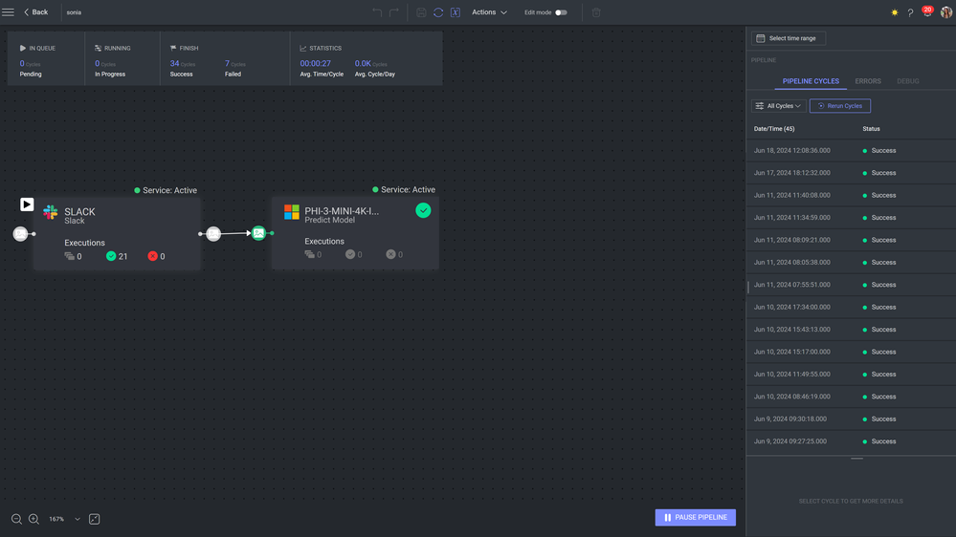This screenshot has width=956, height=537.
Task: Zoom in the canvas
Action: (34, 520)
